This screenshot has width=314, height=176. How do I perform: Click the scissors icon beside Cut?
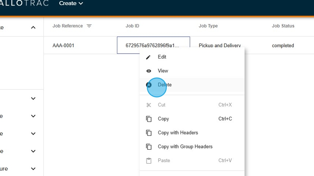pyautogui.click(x=149, y=105)
